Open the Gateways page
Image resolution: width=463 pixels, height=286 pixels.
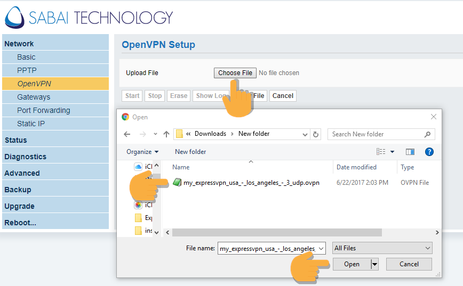click(55, 97)
